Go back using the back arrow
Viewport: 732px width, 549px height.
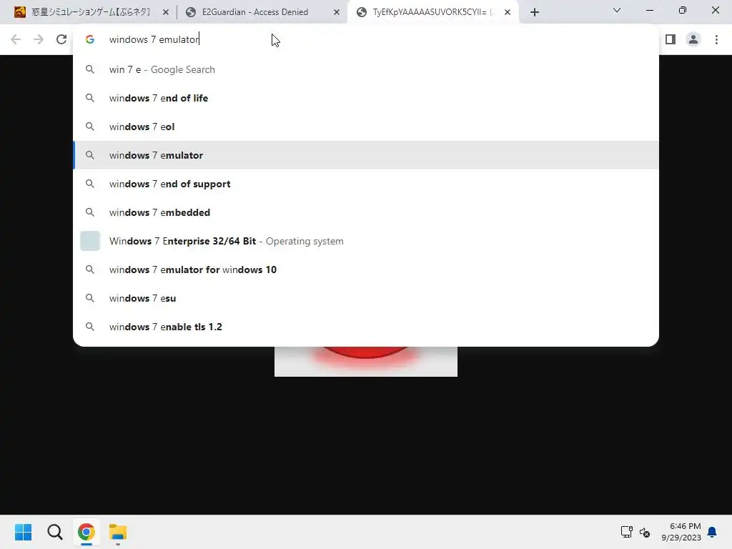tap(16, 39)
